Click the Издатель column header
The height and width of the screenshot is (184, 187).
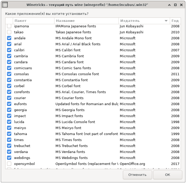139,21
